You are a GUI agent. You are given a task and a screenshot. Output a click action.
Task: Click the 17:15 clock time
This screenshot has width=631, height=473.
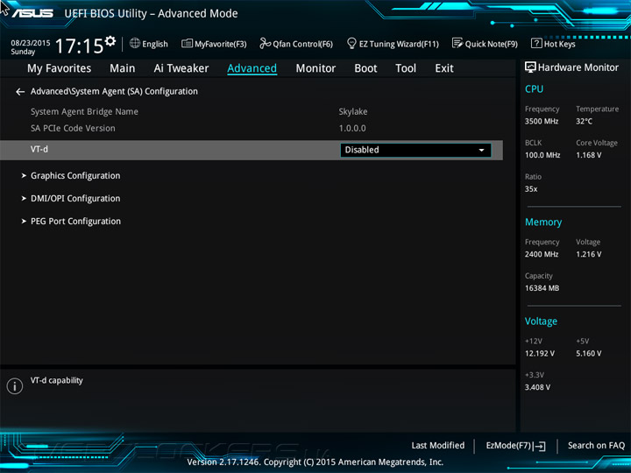[x=79, y=46]
